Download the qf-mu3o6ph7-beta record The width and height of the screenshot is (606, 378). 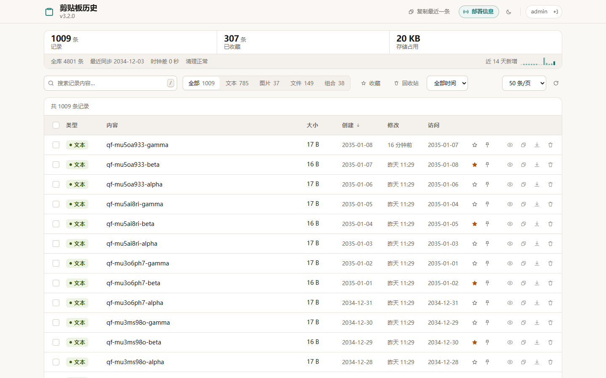[537, 283]
